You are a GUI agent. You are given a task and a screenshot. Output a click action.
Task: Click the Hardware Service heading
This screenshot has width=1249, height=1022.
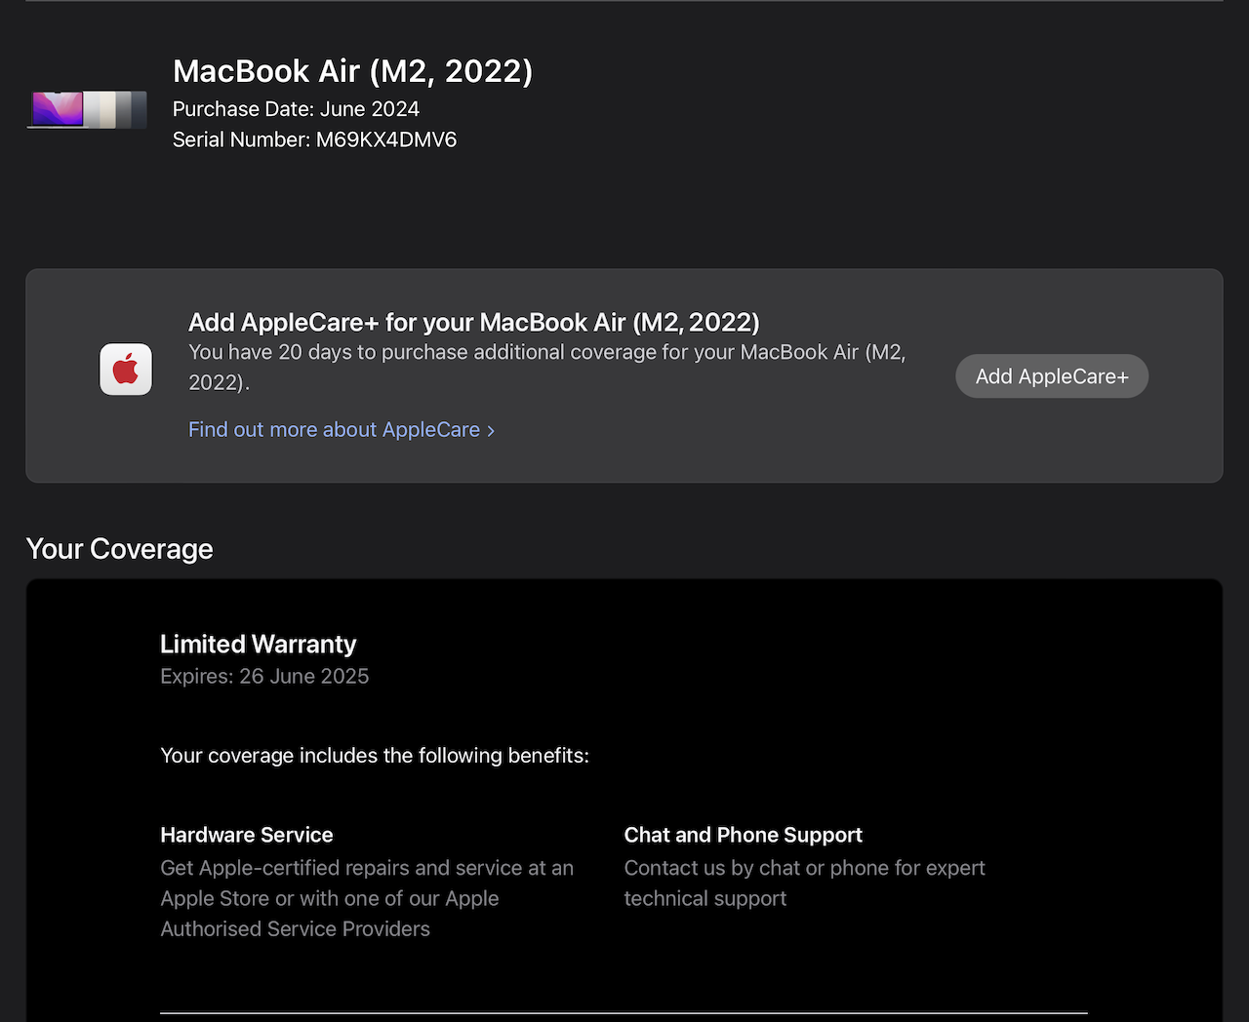click(247, 835)
